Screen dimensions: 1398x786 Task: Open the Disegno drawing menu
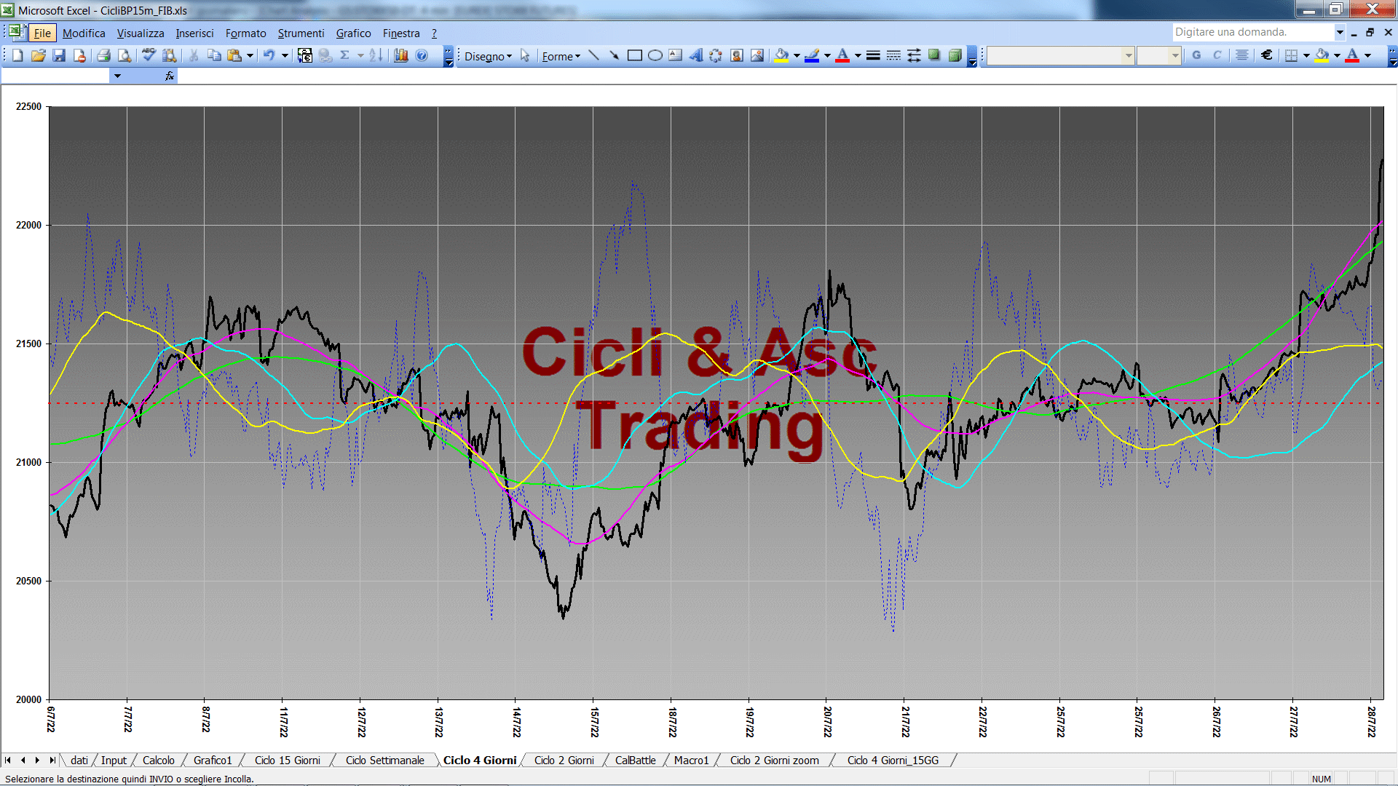click(488, 56)
